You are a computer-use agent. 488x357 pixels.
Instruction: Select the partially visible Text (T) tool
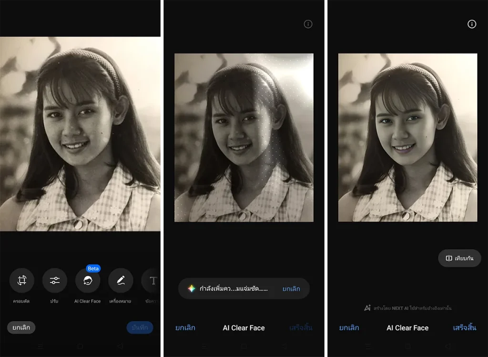click(x=152, y=281)
